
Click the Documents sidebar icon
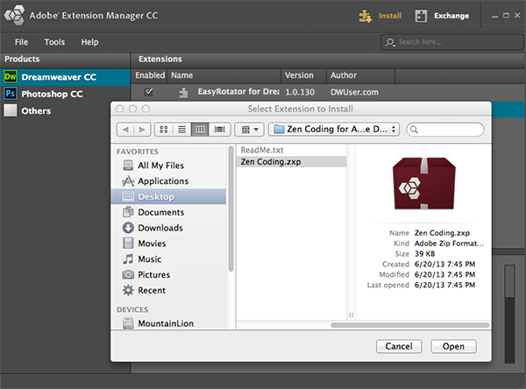[128, 212]
